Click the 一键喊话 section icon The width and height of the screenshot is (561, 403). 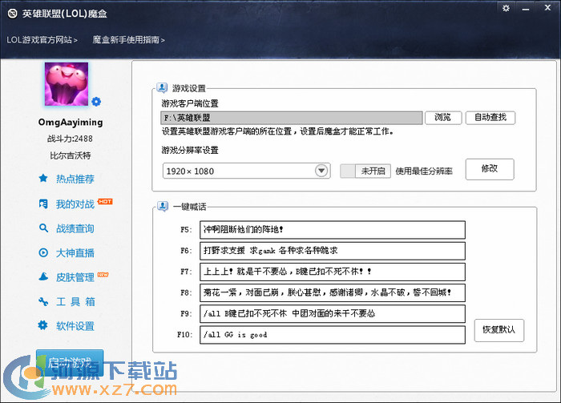tap(163, 207)
